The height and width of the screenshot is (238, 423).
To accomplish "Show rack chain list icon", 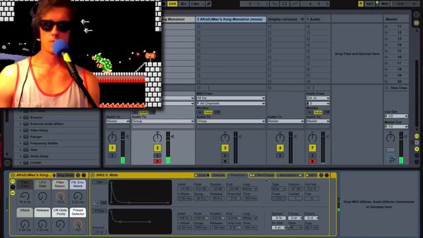I will coord(13,187).
